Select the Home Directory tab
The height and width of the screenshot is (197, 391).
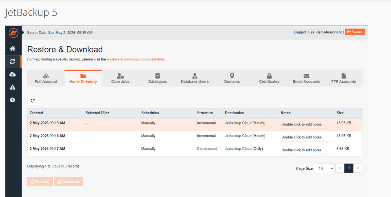coord(83,78)
